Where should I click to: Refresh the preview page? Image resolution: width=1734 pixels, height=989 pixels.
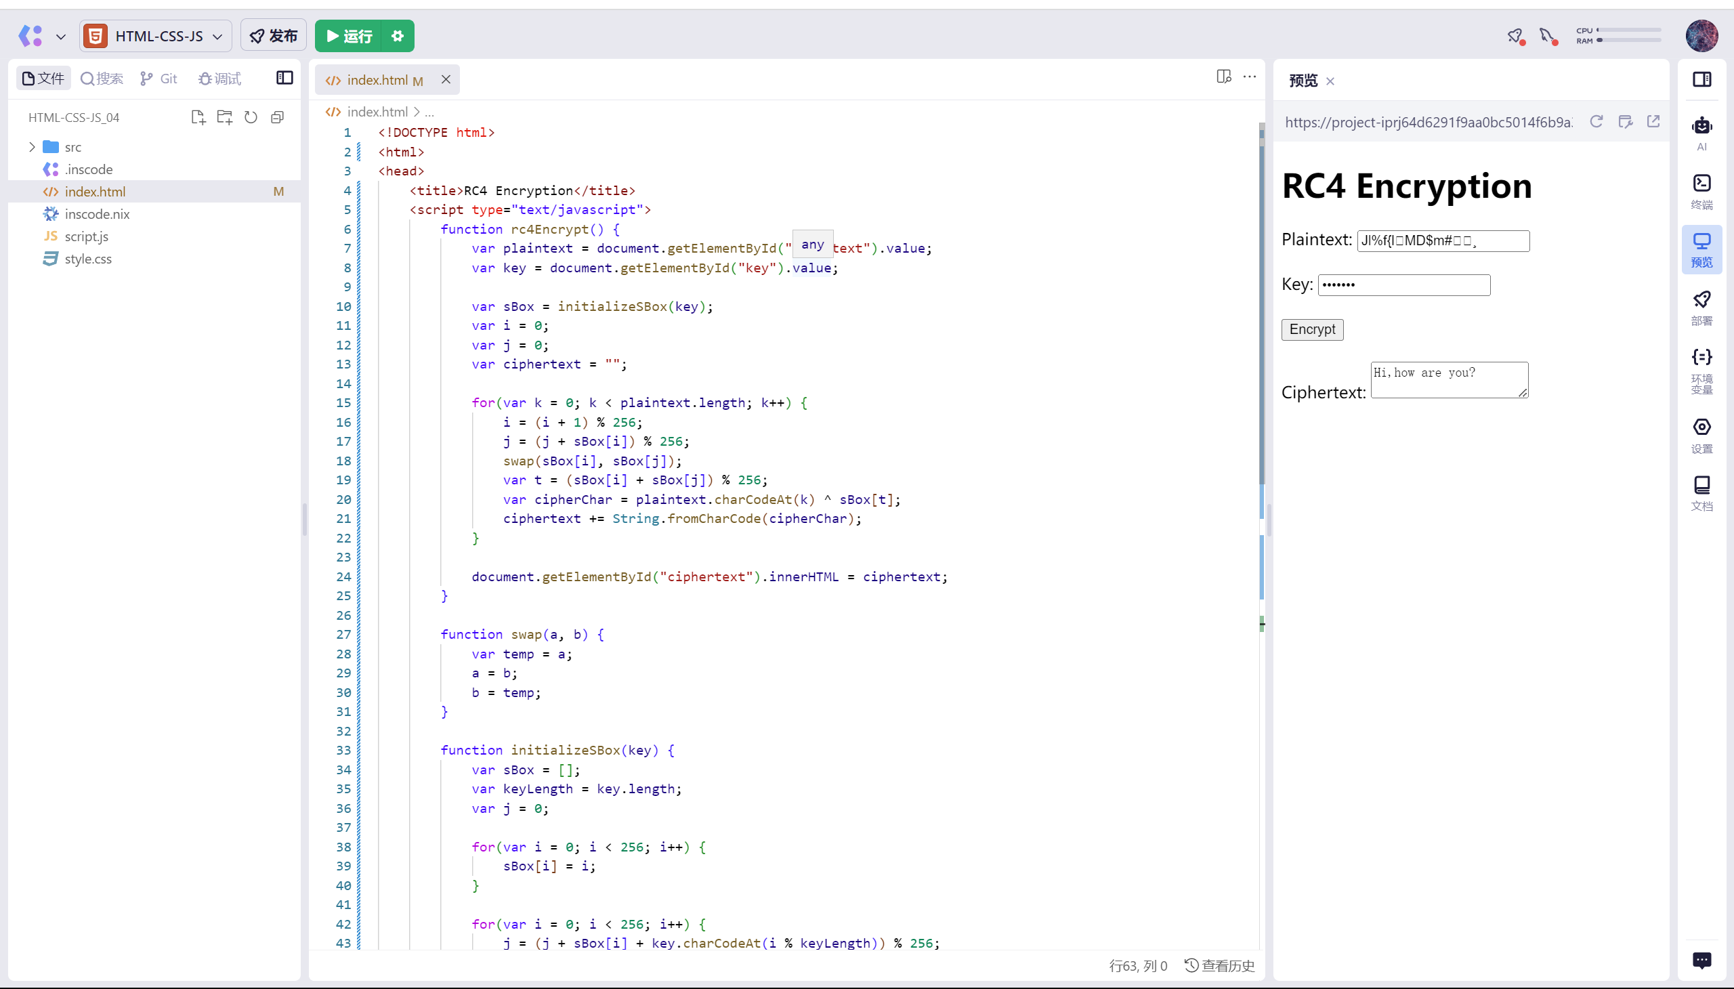coord(1596,121)
